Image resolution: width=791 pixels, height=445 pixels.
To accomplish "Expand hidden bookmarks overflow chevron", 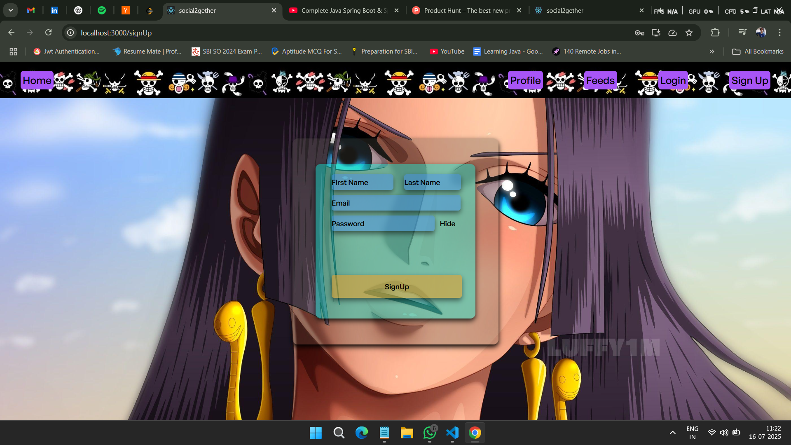I will 711,52.
